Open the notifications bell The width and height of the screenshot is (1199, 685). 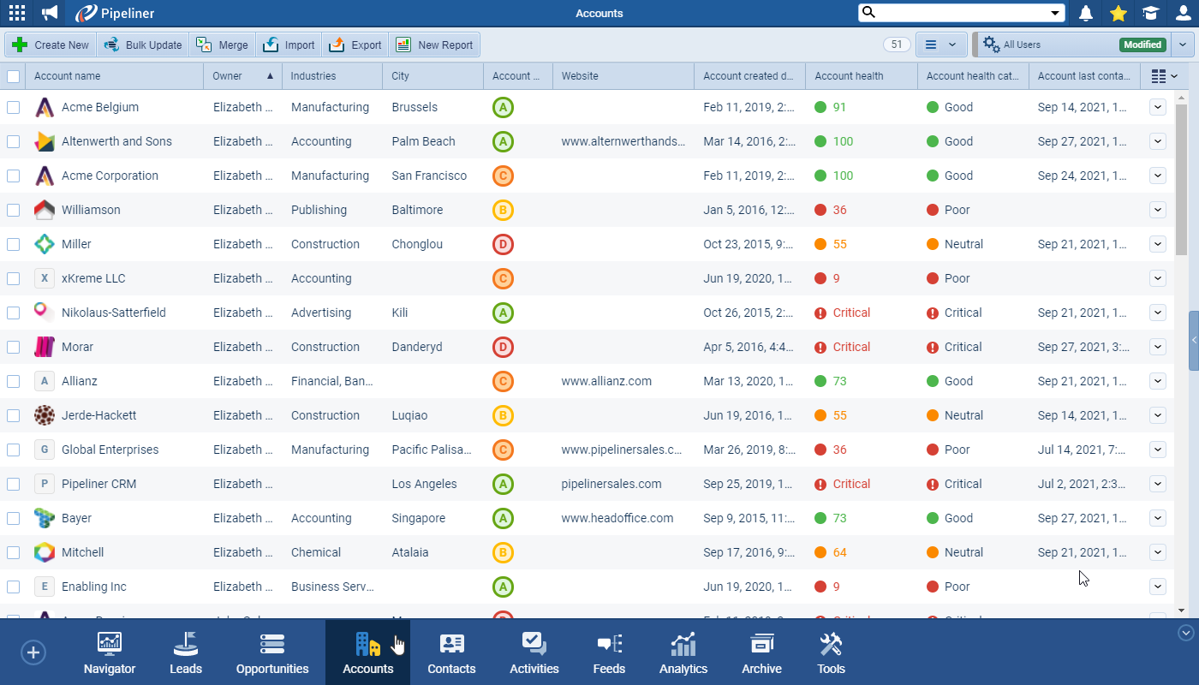point(1086,13)
